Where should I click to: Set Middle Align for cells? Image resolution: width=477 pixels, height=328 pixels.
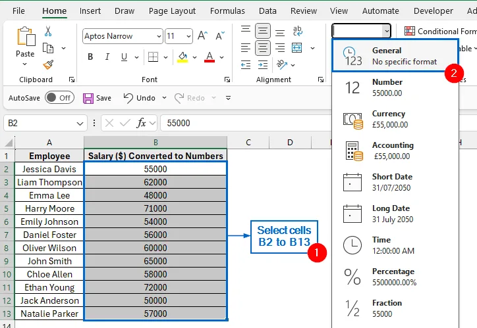tap(262, 31)
